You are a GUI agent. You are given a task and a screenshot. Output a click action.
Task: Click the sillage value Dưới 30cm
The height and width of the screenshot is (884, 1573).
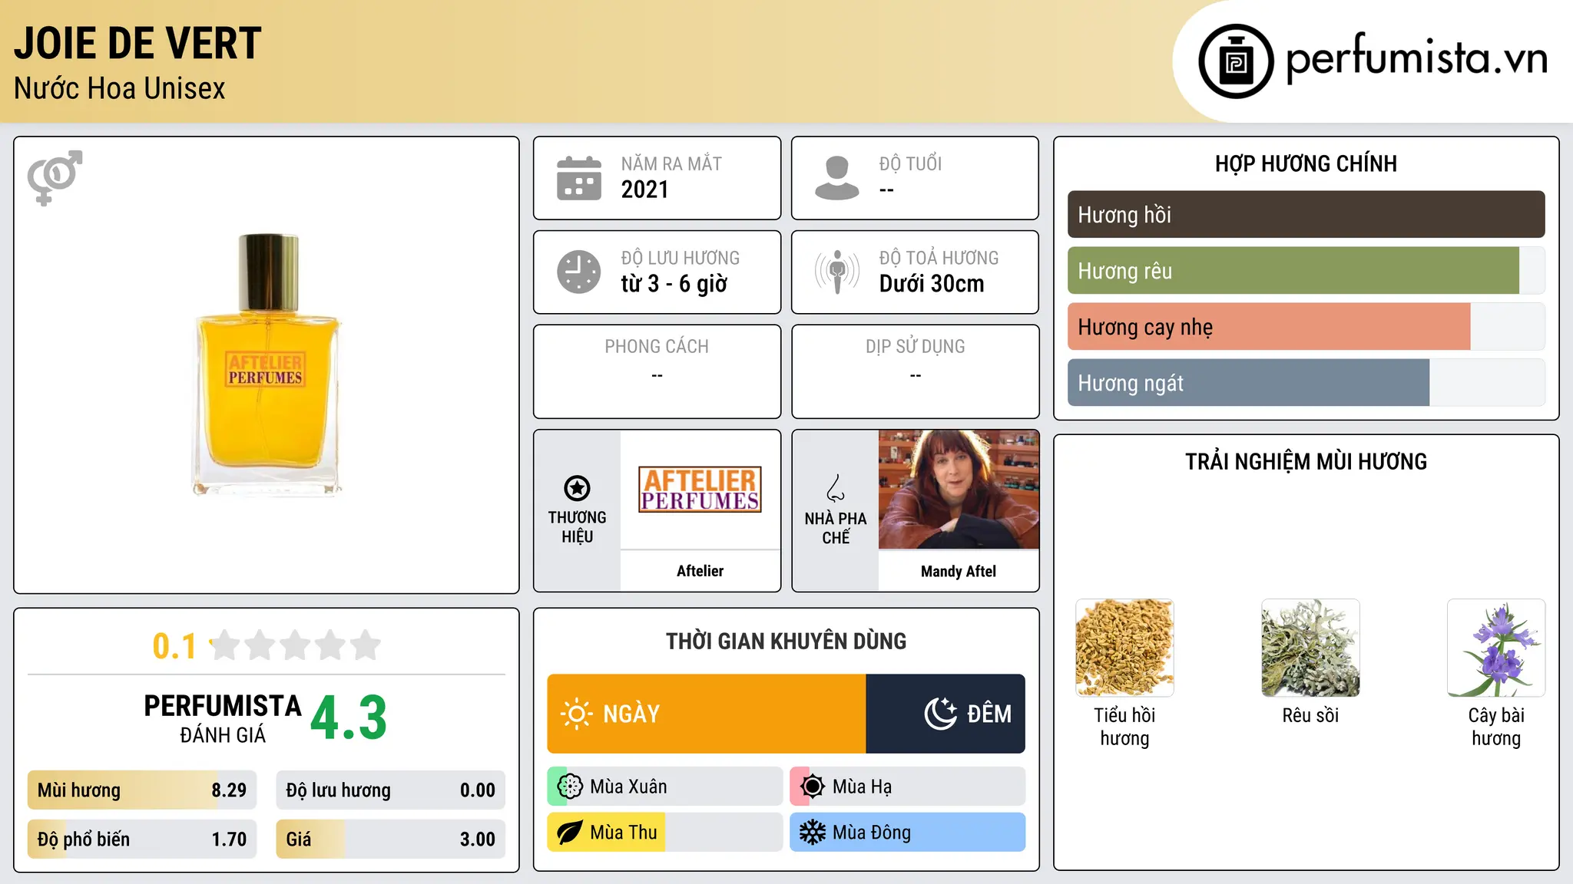932,284
